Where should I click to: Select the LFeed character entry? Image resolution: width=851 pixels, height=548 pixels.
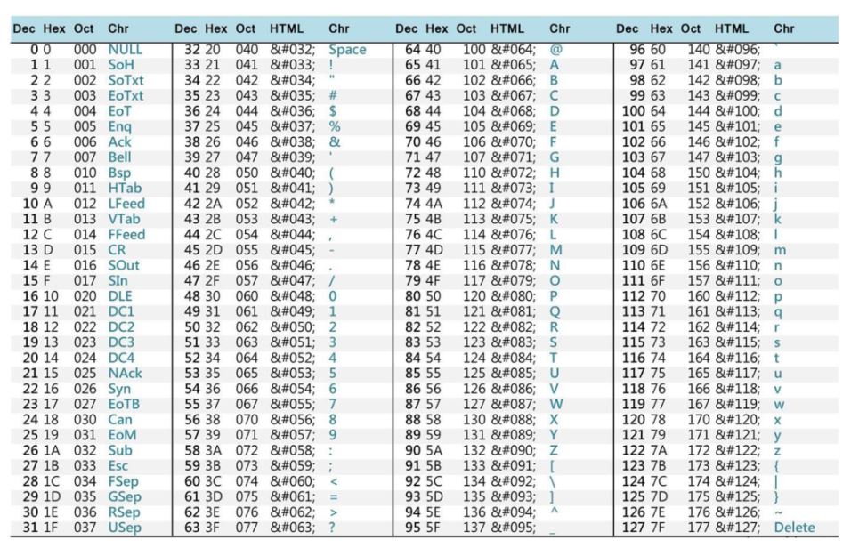coord(126,204)
